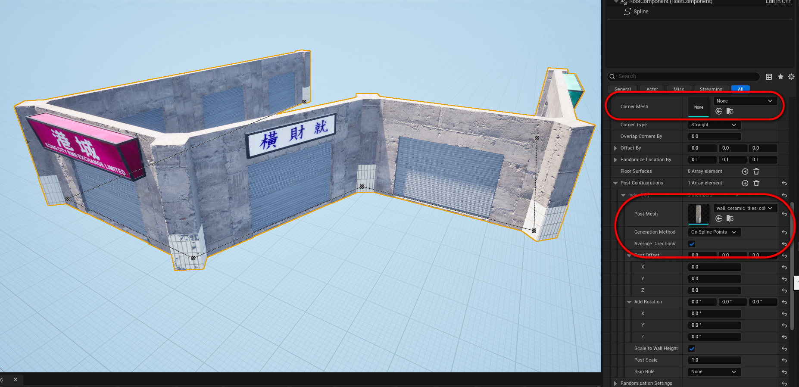Switch to the Streaming filter tab
This screenshot has width=799, height=387.
tap(711, 89)
